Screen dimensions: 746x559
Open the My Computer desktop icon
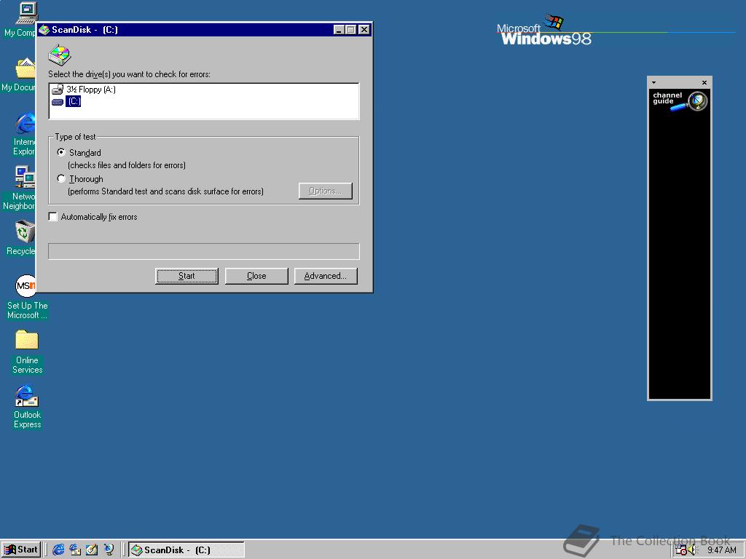point(26,12)
